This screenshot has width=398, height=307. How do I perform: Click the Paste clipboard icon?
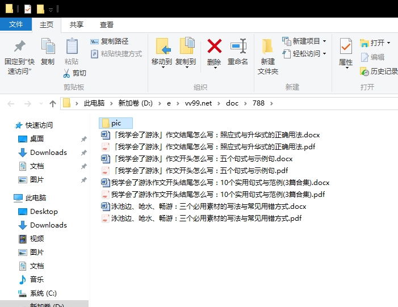tap(72, 46)
